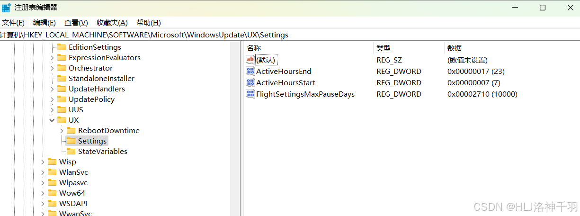The height and width of the screenshot is (216, 580).
Task: Expand the Wow64 tree node
Action: [43, 193]
